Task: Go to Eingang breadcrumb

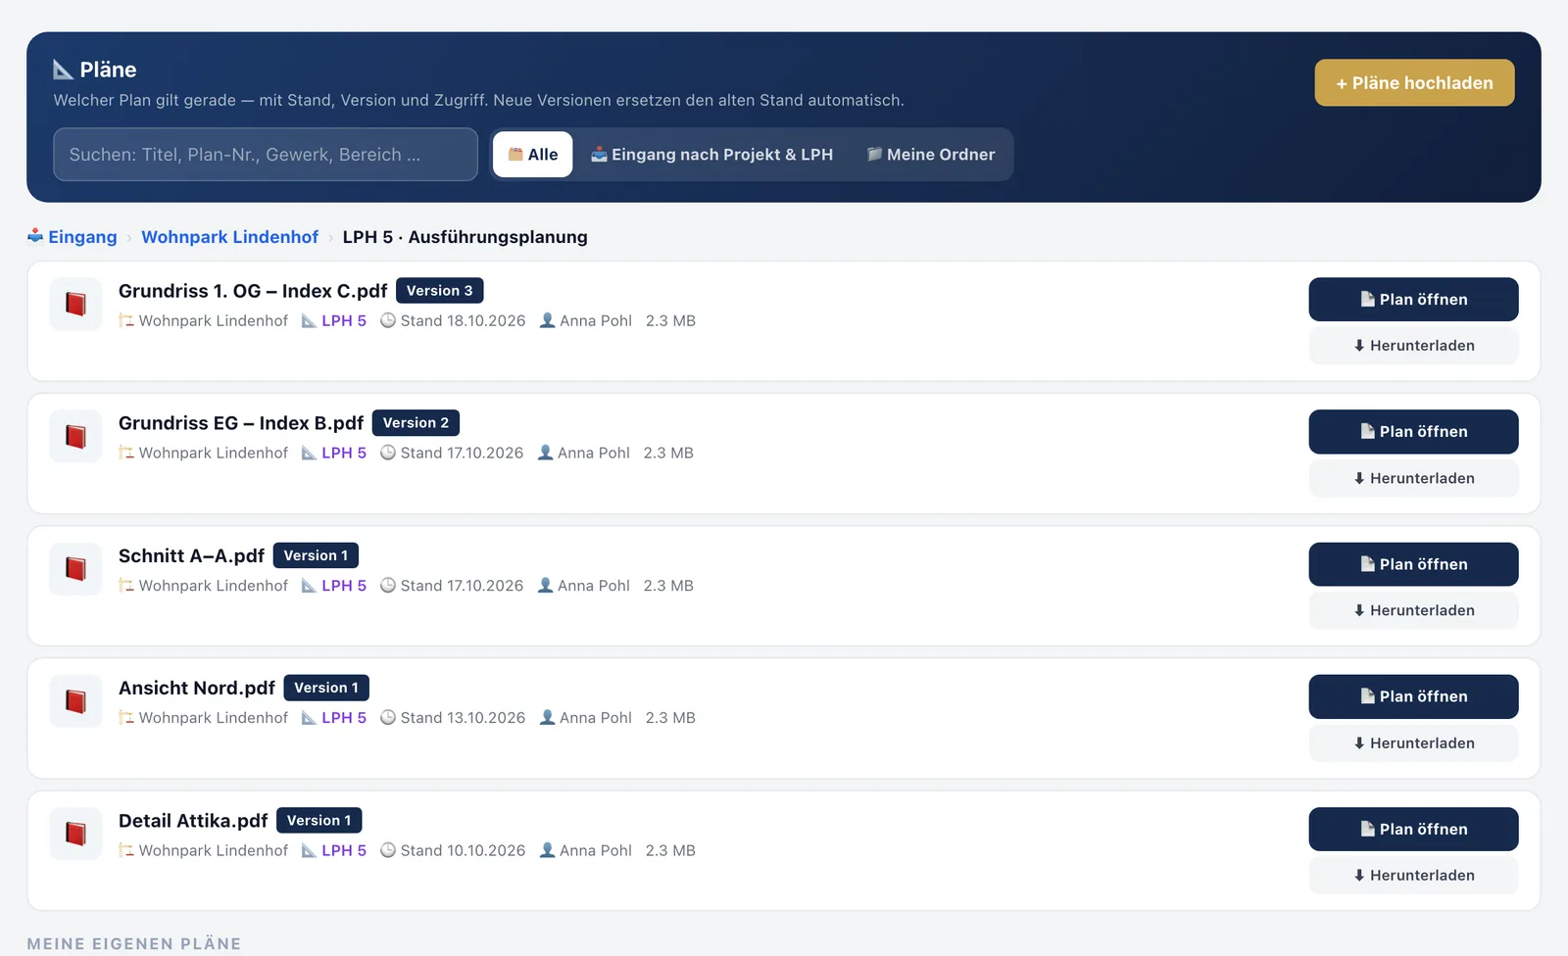Action: pos(82,237)
